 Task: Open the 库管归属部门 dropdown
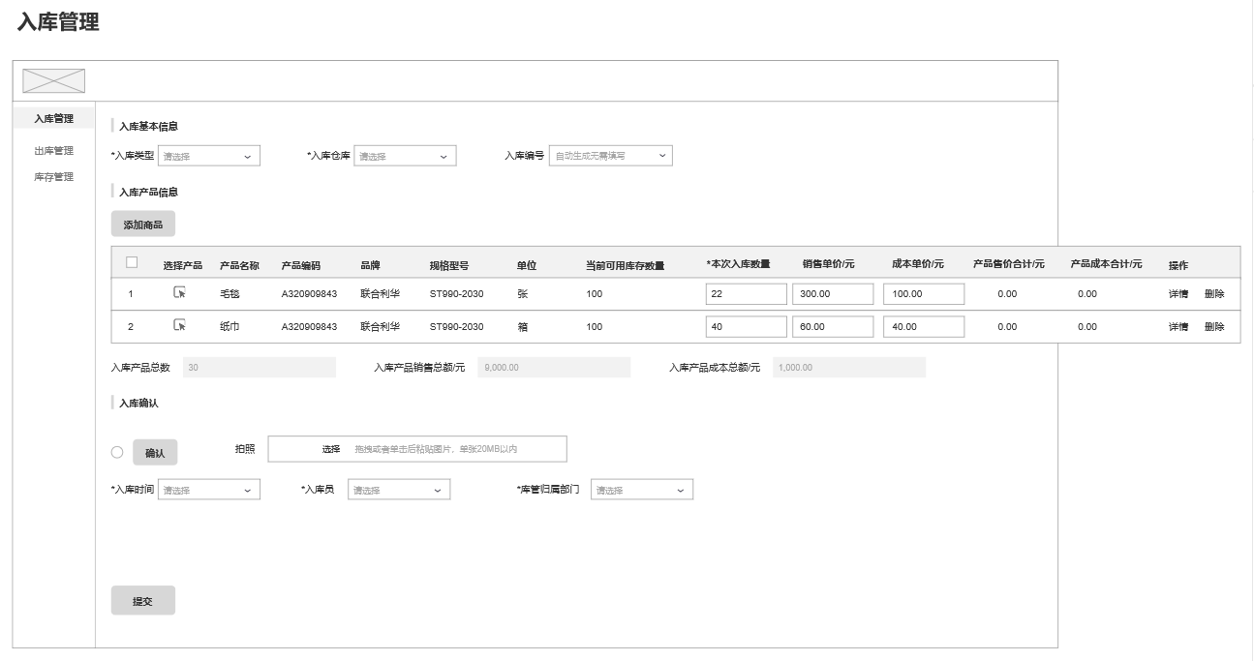(642, 490)
